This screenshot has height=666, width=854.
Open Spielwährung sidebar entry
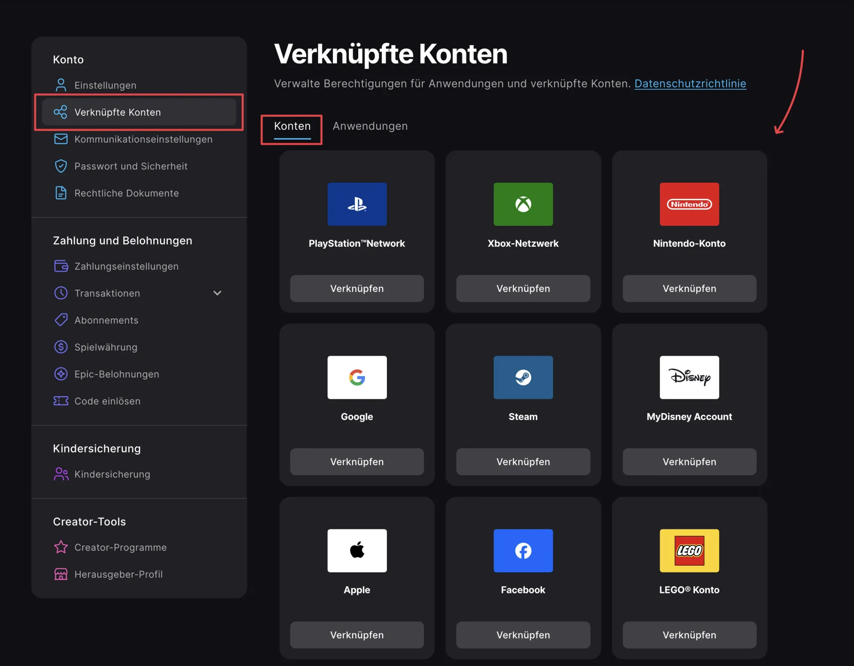pyautogui.click(x=139, y=347)
